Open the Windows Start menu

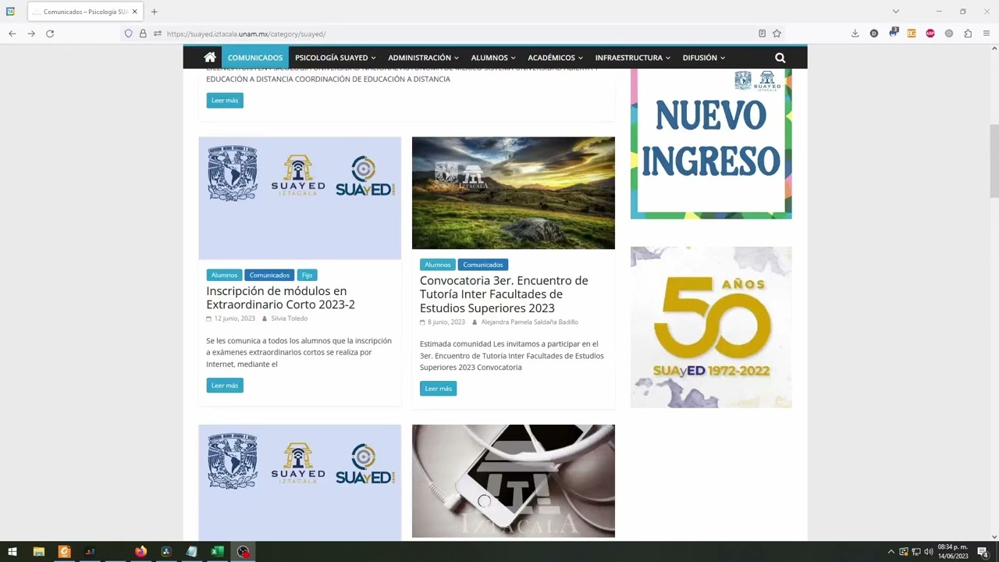[12, 552]
